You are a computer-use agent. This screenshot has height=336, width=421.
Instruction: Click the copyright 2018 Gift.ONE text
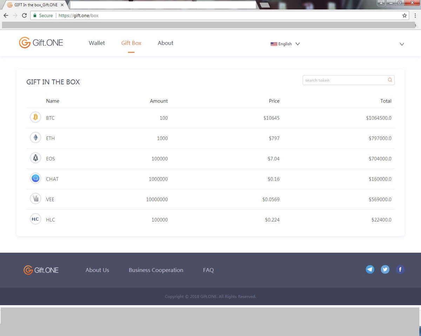(x=210, y=296)
